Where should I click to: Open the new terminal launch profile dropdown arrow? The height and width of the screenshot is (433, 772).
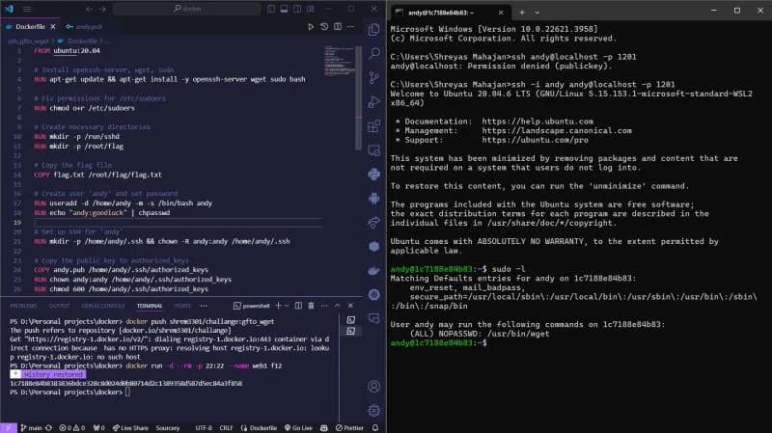[287, 306]
